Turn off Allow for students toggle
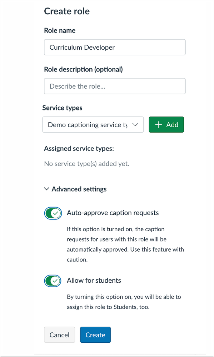The height and width of the screenshot is (357, 214). coord(53,281)
